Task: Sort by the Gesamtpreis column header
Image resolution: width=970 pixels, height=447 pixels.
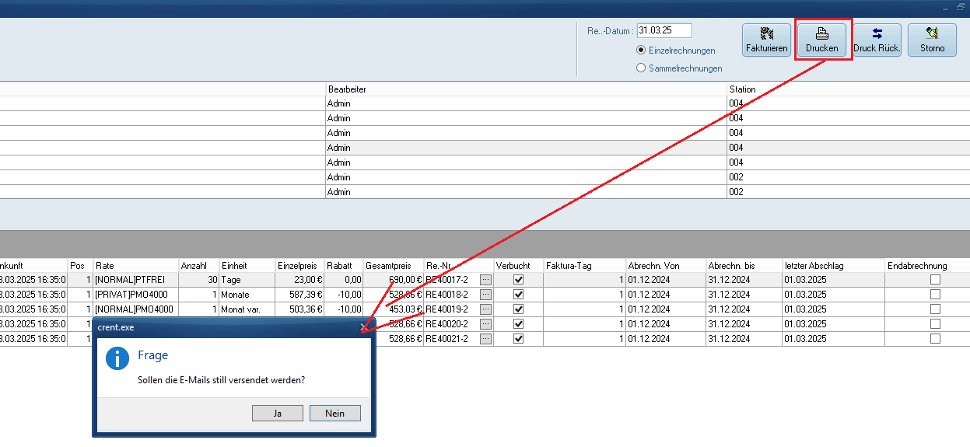Action: 393,266
